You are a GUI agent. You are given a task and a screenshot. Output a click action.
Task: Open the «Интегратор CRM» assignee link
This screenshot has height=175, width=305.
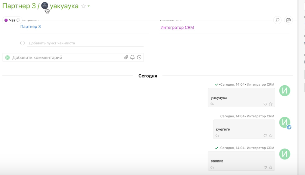(177, 27)
